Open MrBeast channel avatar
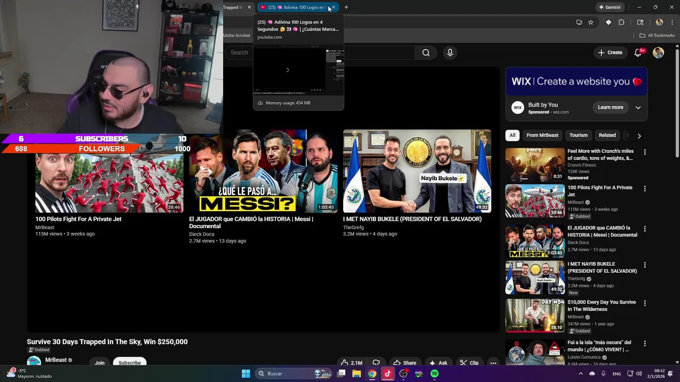 34,361
